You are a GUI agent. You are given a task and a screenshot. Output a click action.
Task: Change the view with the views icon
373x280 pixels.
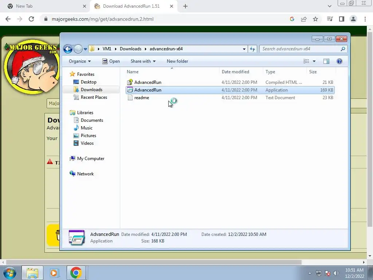click(306, 61)
